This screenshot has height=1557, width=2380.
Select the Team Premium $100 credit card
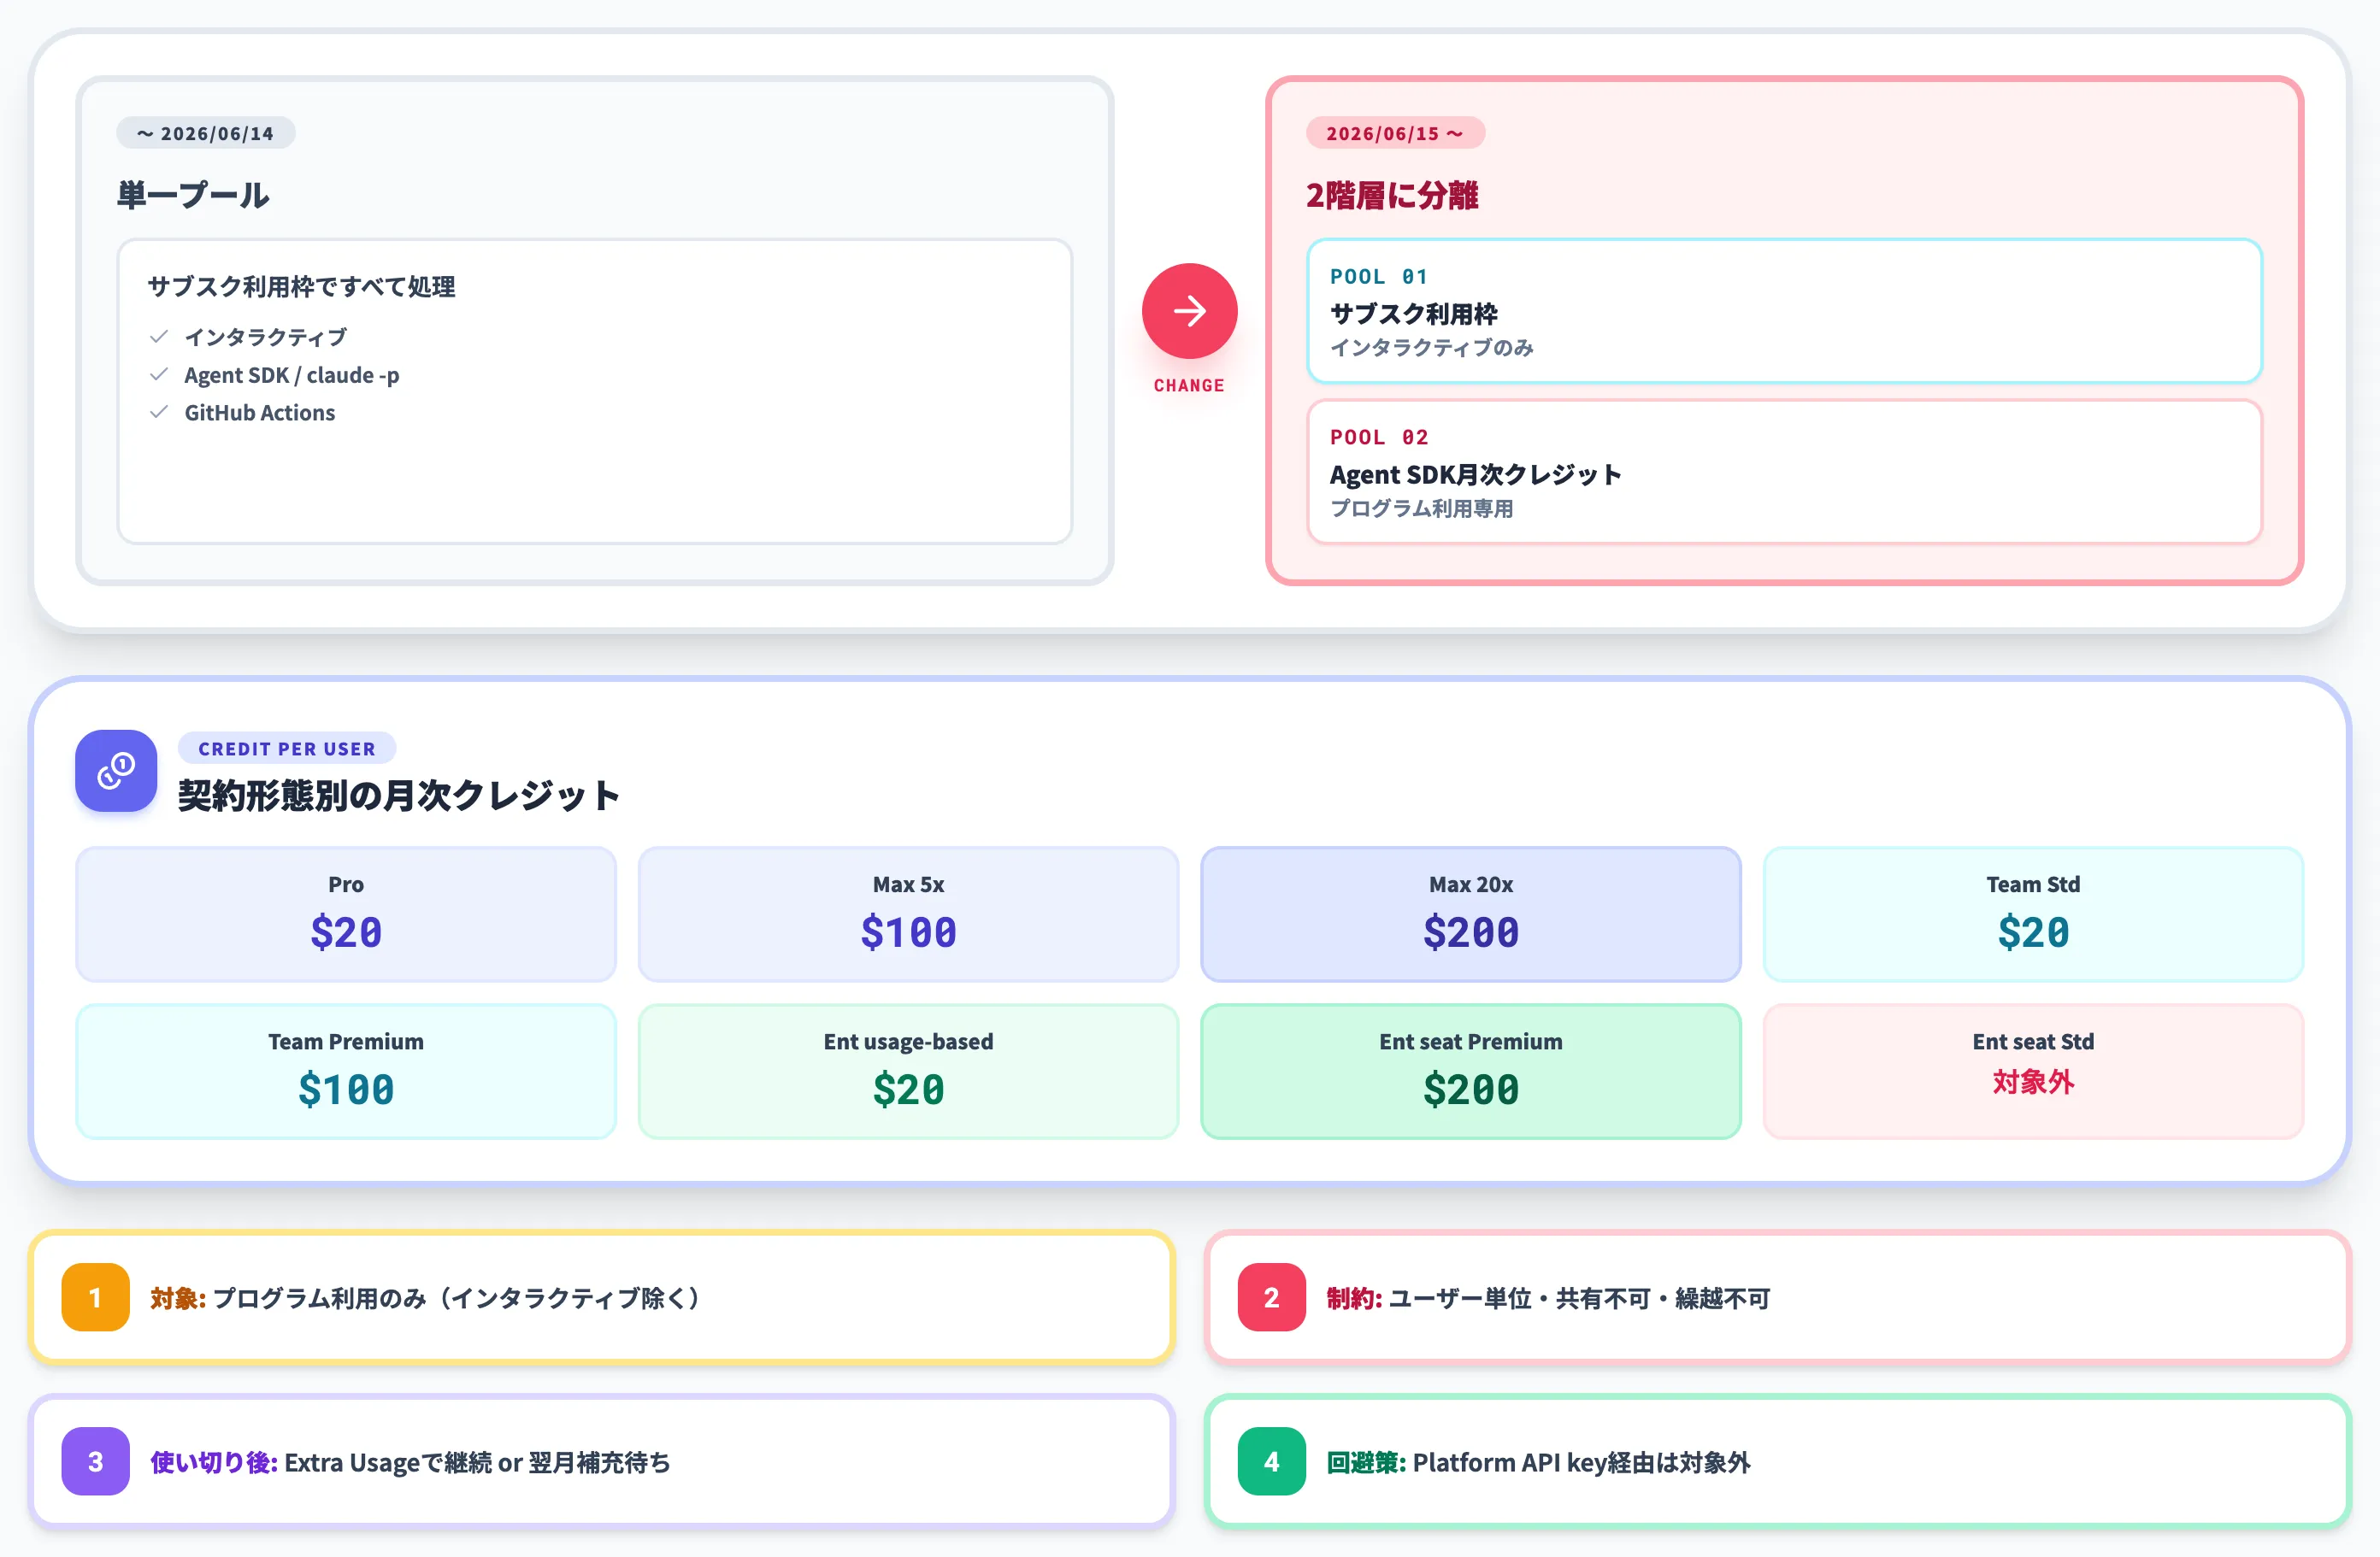click(x=346, y=1072)
